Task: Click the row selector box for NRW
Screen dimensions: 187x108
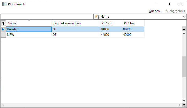Action: point(3,35)
